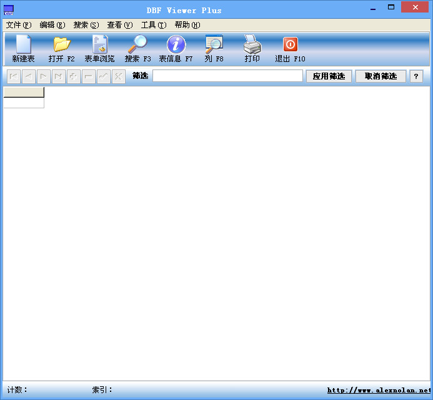Show table info via 表信息 F7
The height and width of the screenshot is (400, 433).
click(176, 44)
